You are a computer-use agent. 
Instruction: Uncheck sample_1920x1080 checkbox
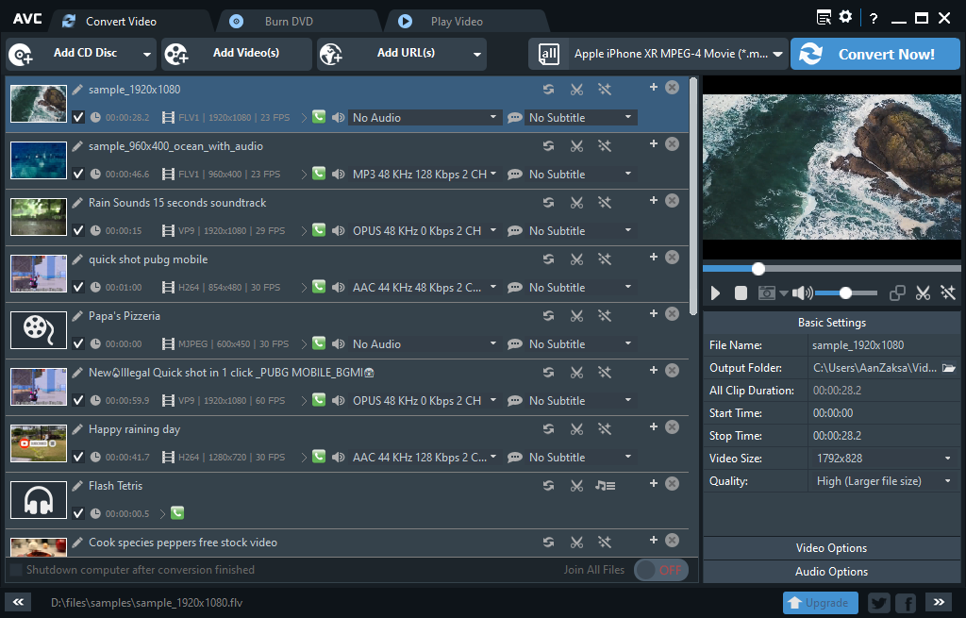tap(78, 117)
